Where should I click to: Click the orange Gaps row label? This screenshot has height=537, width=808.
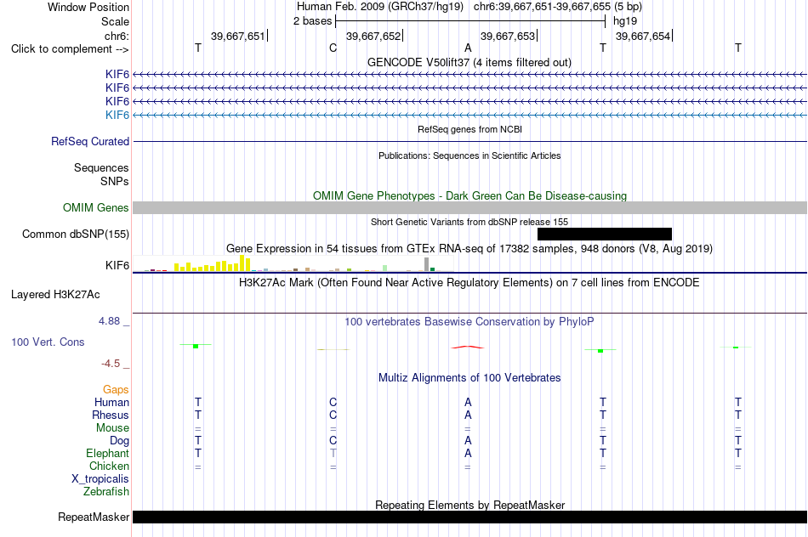point(116,389)
